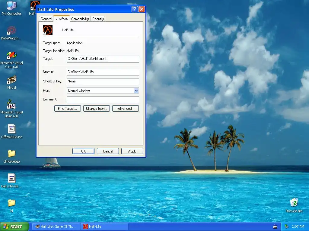Click the network tray icon near clock

(x=287, y=226)
